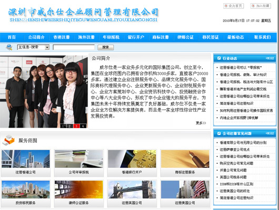Click the 加入收藏 add to favorites button
This screenshot has height=210, width=279.
261,6
